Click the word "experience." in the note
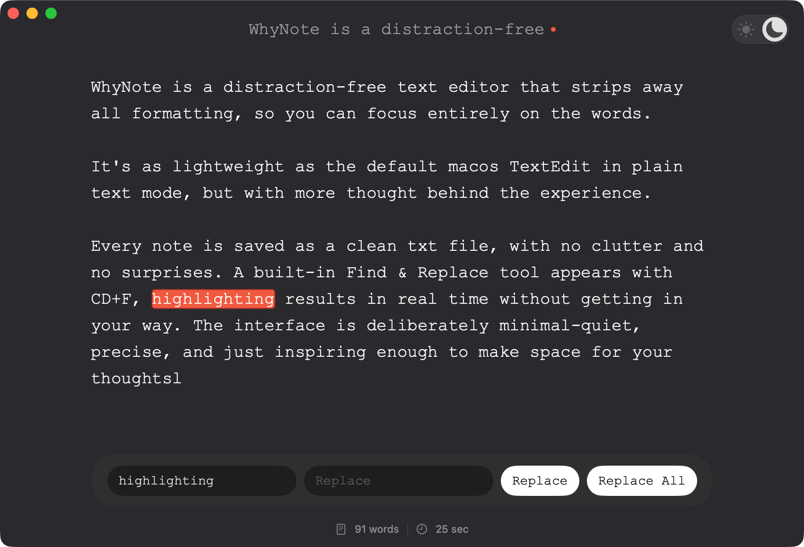This screenshot has height=547, width=804. (595, 193)
